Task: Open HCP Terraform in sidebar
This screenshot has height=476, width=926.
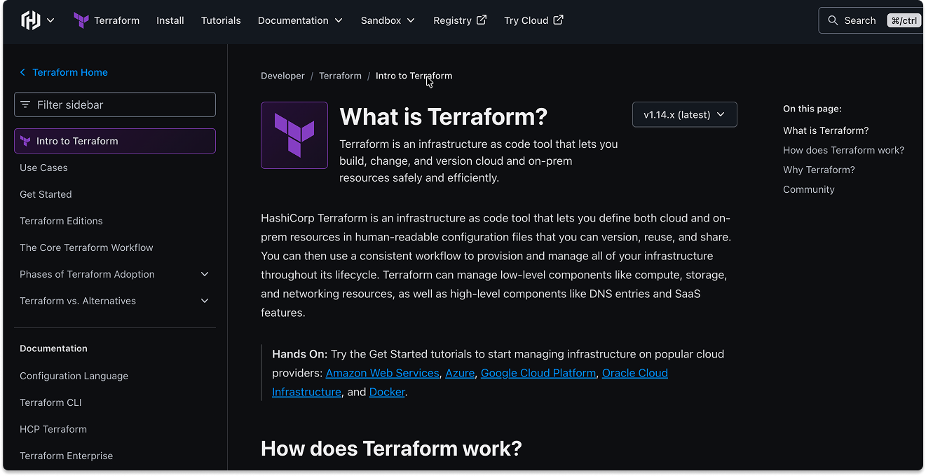Action: pos(53,429)
